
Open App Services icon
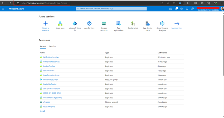(x=89, y=23)
